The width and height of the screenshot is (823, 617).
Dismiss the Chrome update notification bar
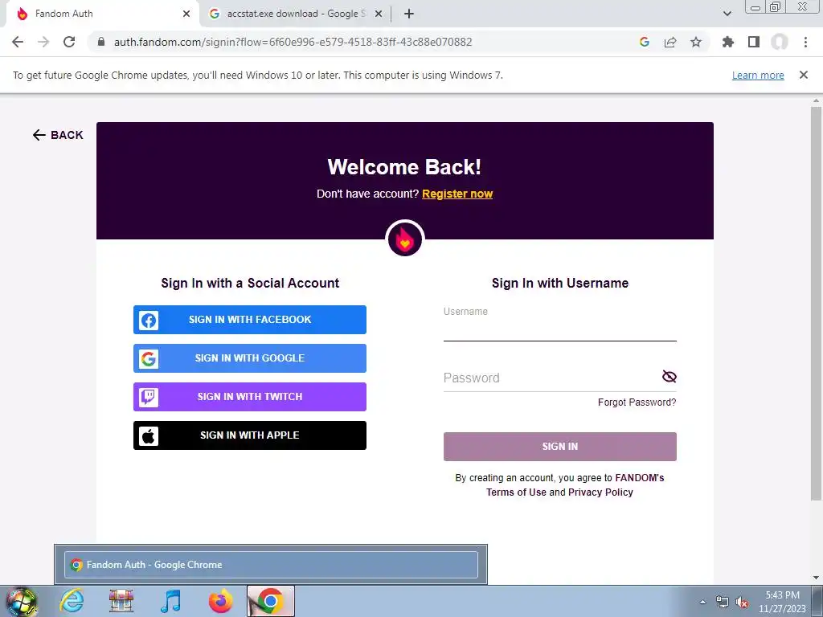point(803,75)
